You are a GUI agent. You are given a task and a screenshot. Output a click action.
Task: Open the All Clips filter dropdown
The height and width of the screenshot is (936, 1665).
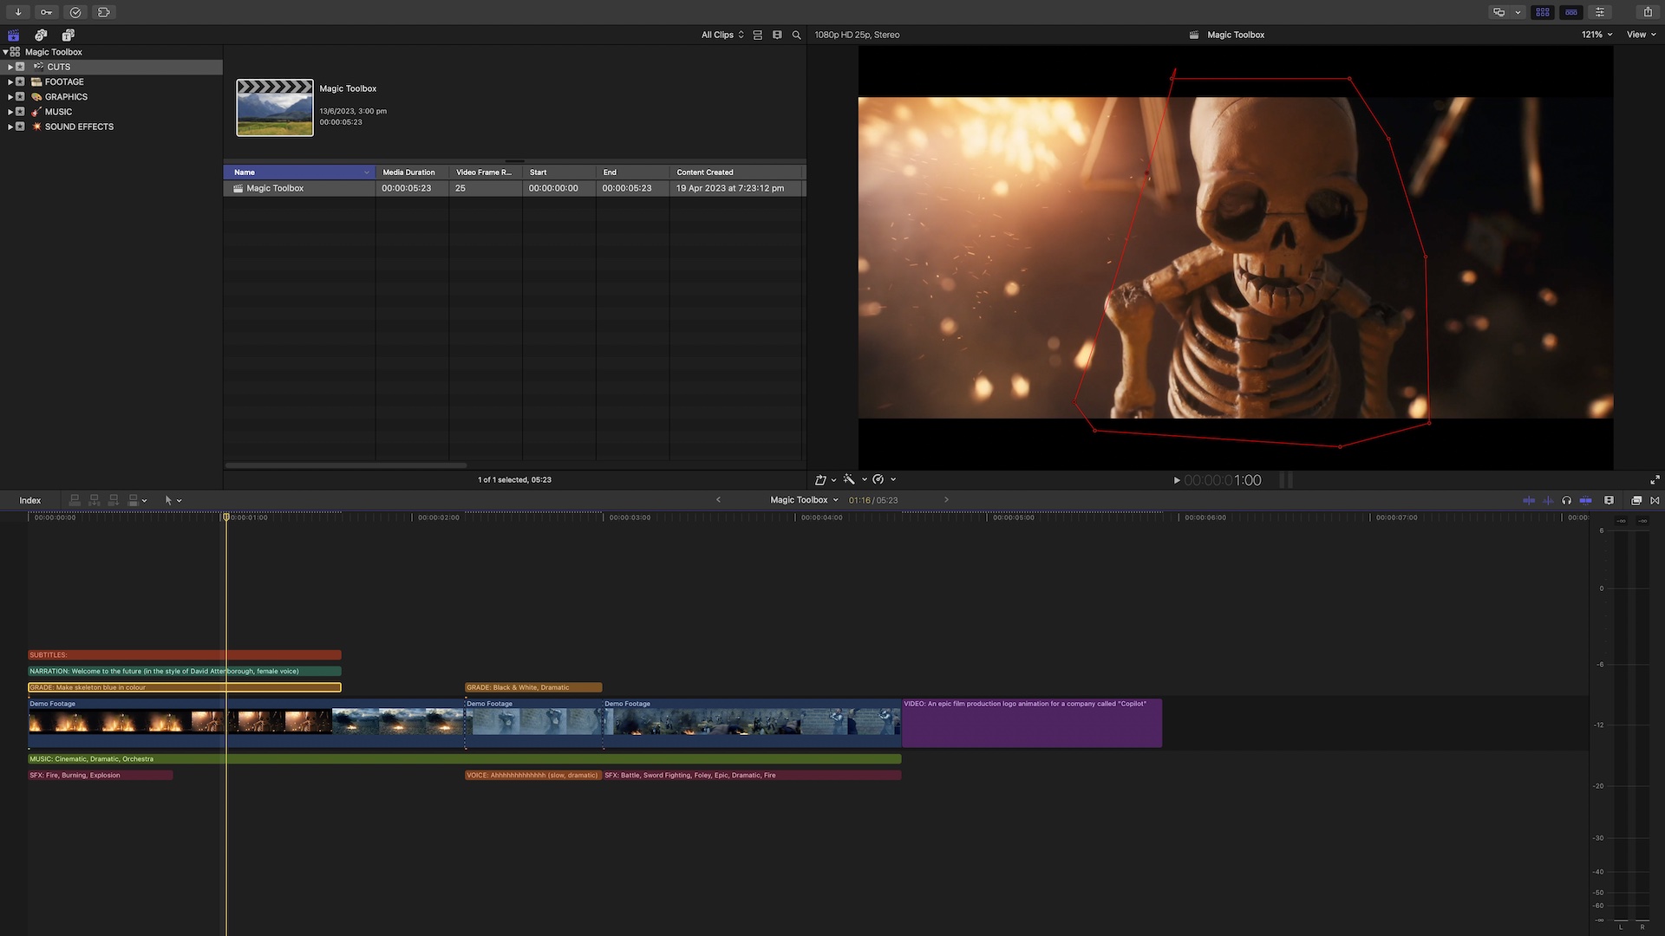(x=722, y=35)
